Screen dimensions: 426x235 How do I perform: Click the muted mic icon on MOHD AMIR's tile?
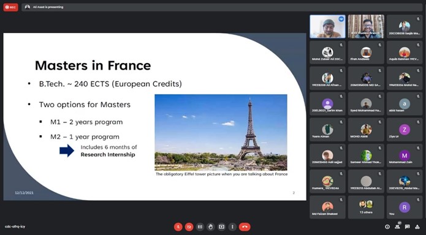click(x=380, y=122)
